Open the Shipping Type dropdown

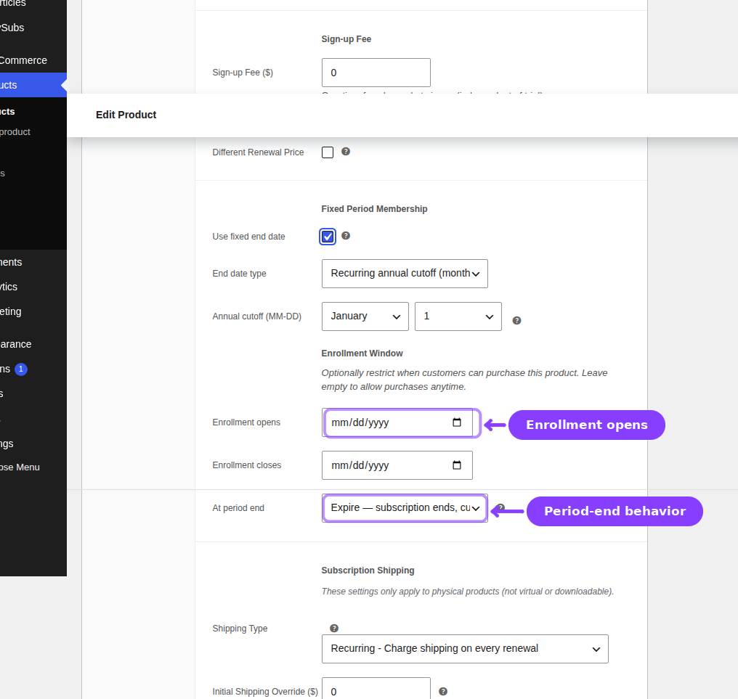(x=465, y=649)
